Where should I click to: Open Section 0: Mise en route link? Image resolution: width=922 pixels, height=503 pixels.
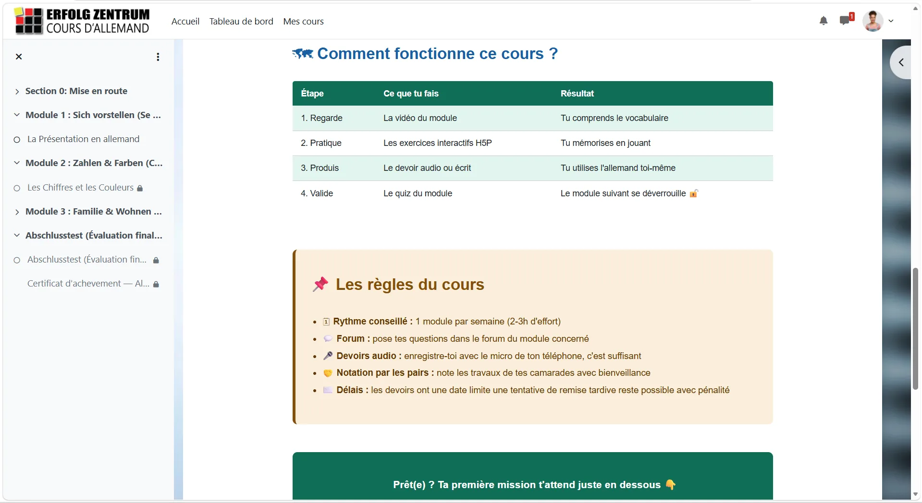tap(76, 91)
